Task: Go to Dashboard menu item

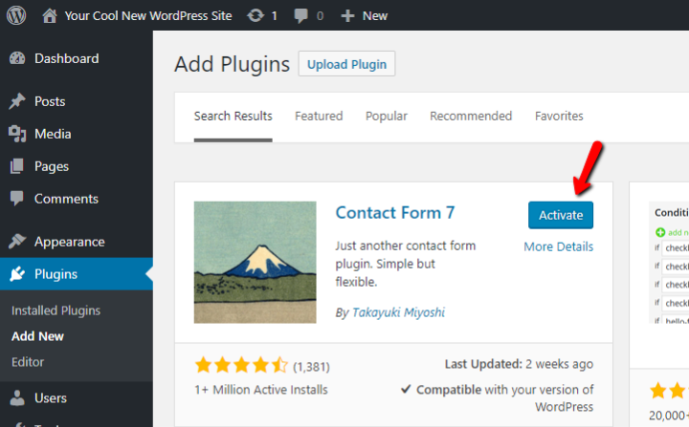Action: [67, 58]
